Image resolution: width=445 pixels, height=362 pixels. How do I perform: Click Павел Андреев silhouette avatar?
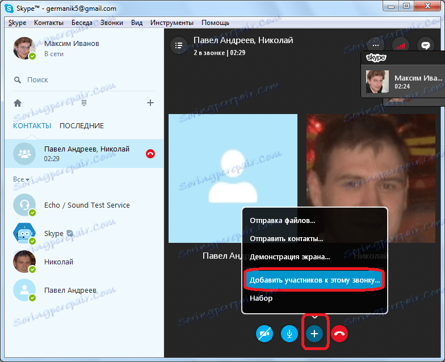point(24,290)
